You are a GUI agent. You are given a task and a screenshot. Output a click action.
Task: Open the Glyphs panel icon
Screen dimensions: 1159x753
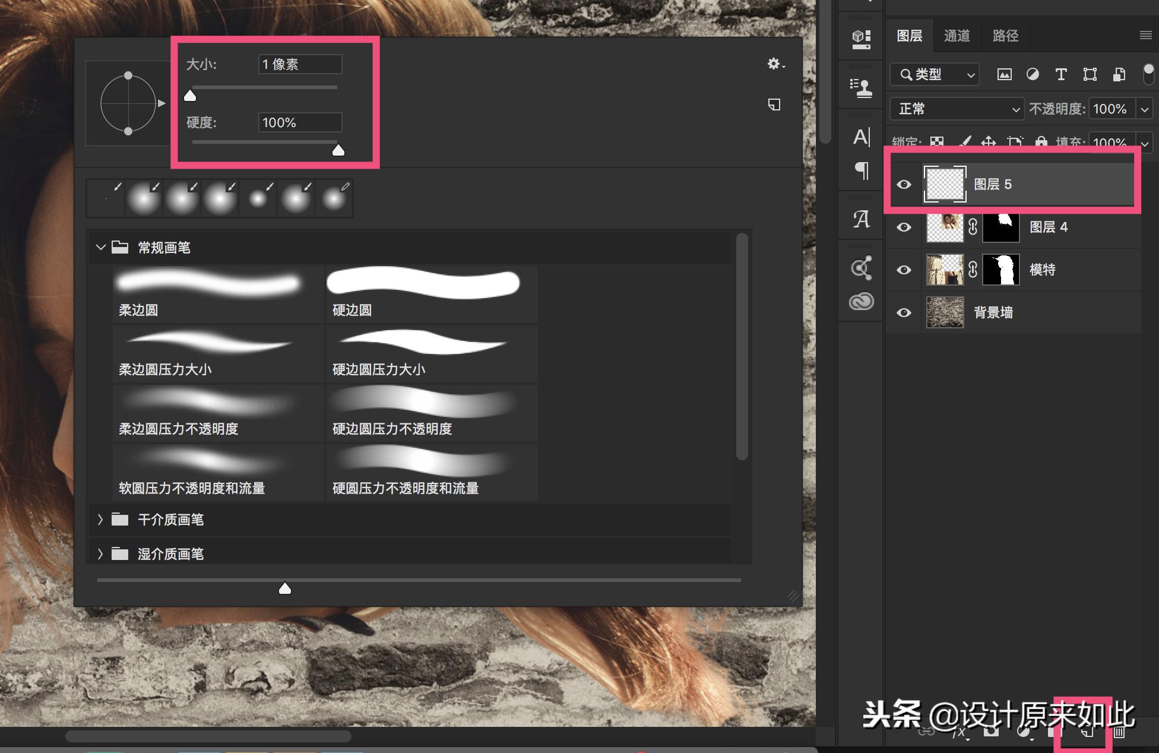click(862, 219)
